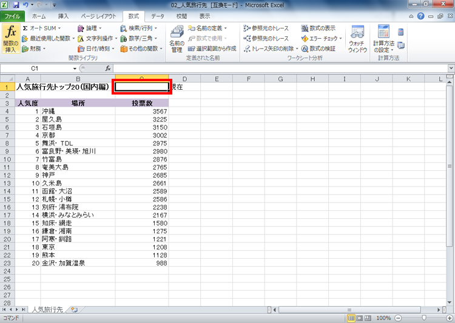
Task: Click the zoom in plus button
Action: 450,318
